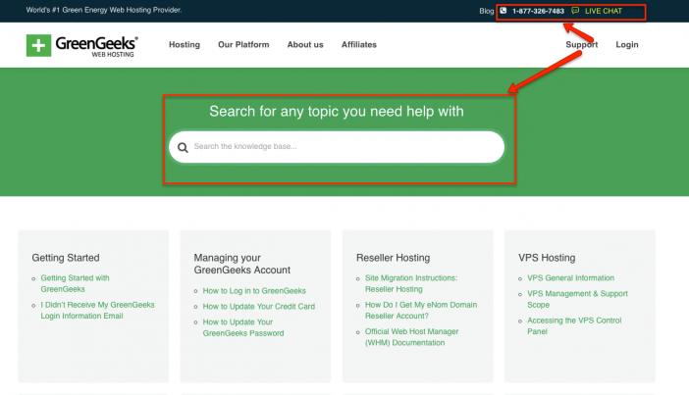Open Official Web Host Manager (WHM) Documentation
This screenshot has width=689, height=395.
(411, 337)
